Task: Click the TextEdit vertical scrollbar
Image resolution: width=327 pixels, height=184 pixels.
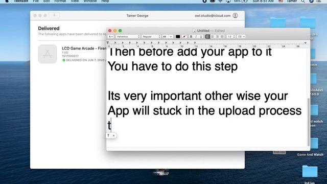Action: coord(309,122)
